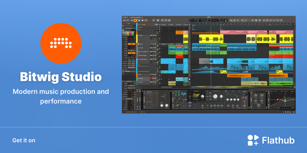Click the Random seed button
Image resolution: width=307 pixels, height=153 pixels.
[132, 58]
